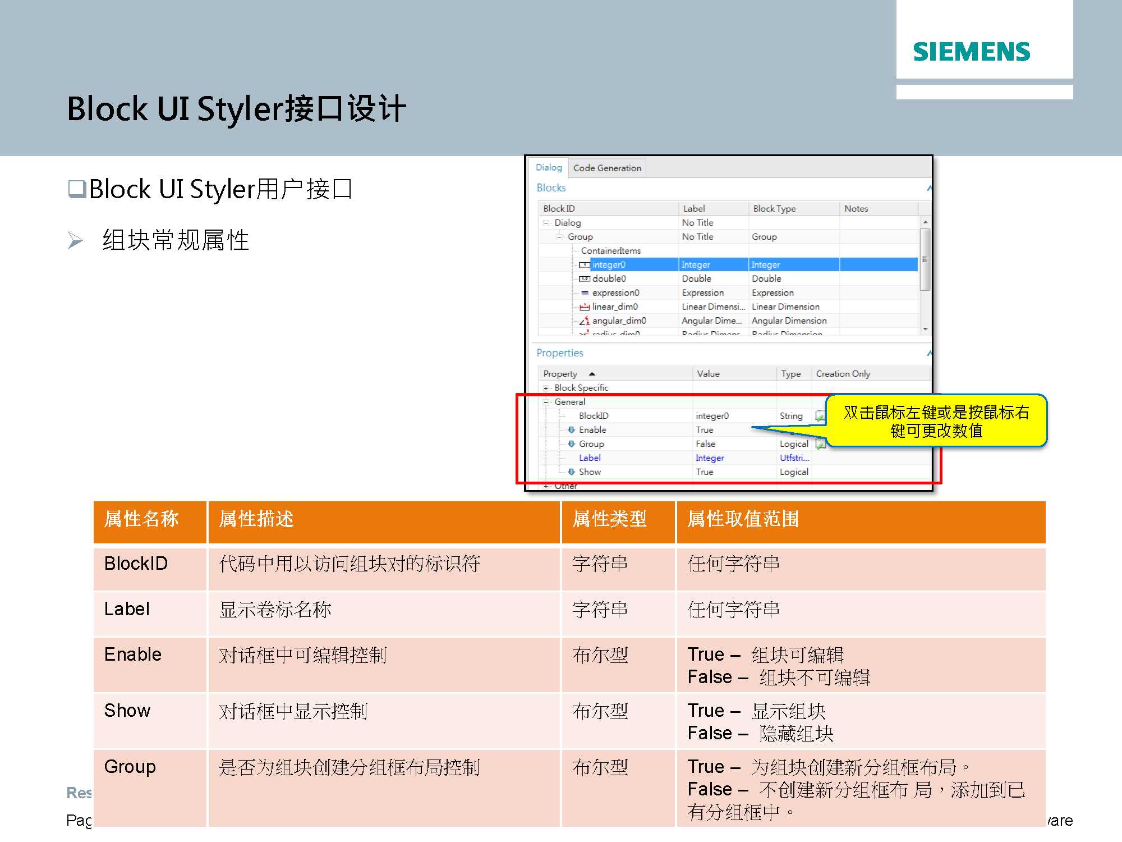Select the integer0 block icon
Viewport: 1122px width, 842px height.
pyautogui.click(x=585, y=264)
